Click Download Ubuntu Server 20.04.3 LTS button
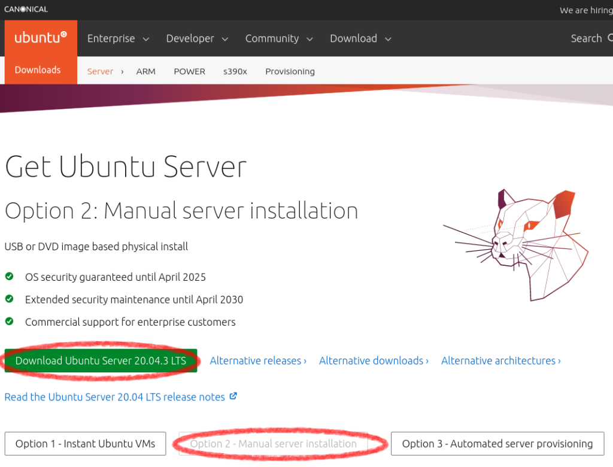 tap(101, 360)
